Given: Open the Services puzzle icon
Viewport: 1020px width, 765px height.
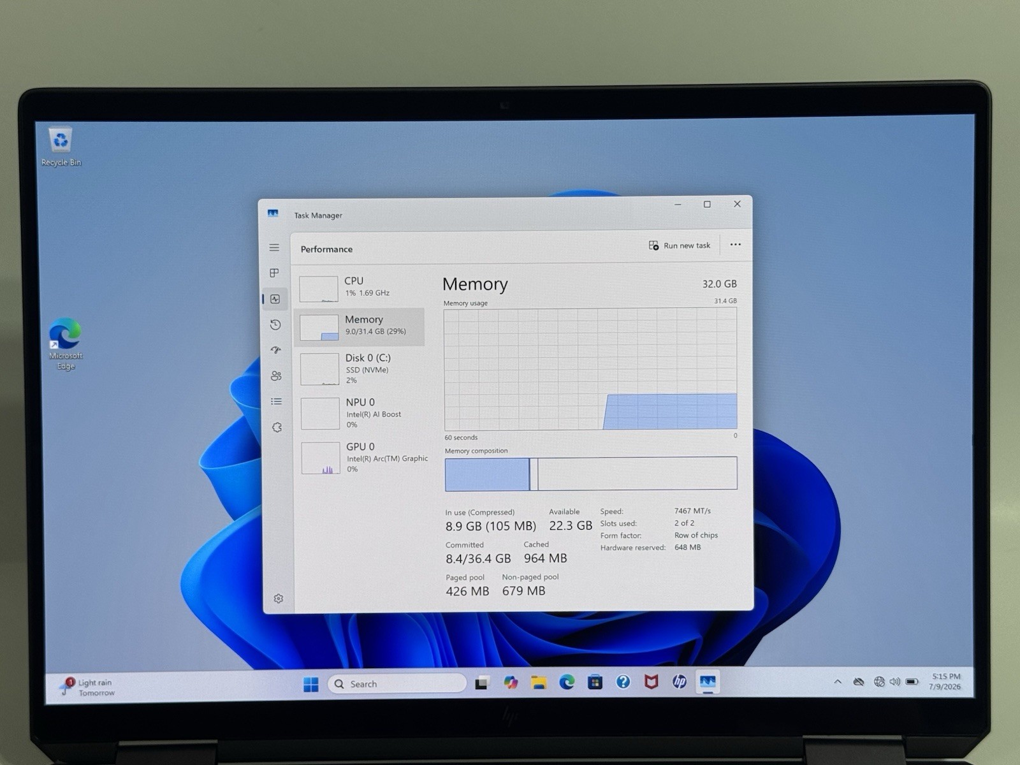Looking at the screenshot, I should [x=277, y=427].
